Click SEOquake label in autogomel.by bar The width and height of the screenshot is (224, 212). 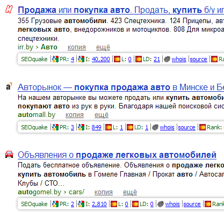(x=34, y=204)
